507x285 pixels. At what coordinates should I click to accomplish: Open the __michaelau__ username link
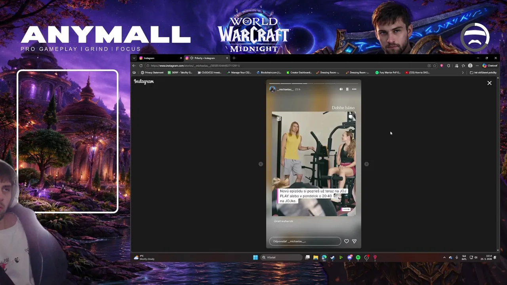click(285, 89)
